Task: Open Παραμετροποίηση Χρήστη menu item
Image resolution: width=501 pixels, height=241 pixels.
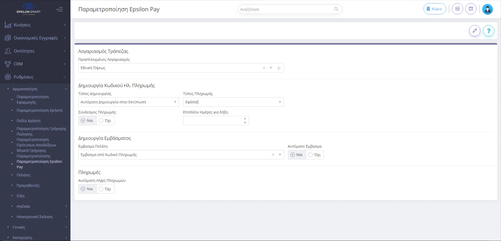Action: tap(40, 111)
